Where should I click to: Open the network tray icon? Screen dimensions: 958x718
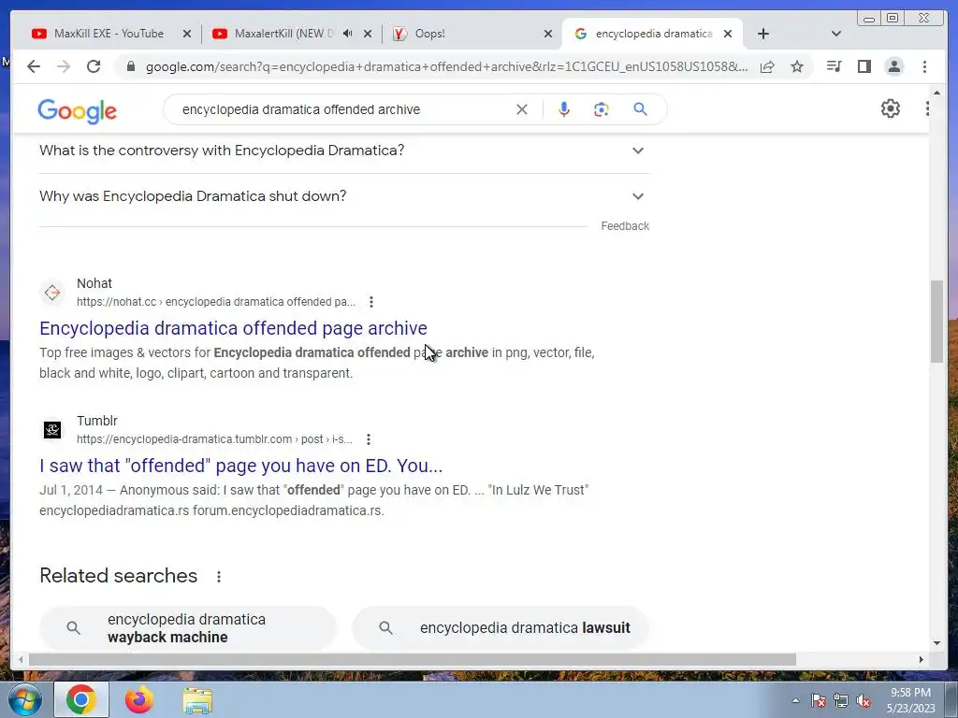(841, 701)
